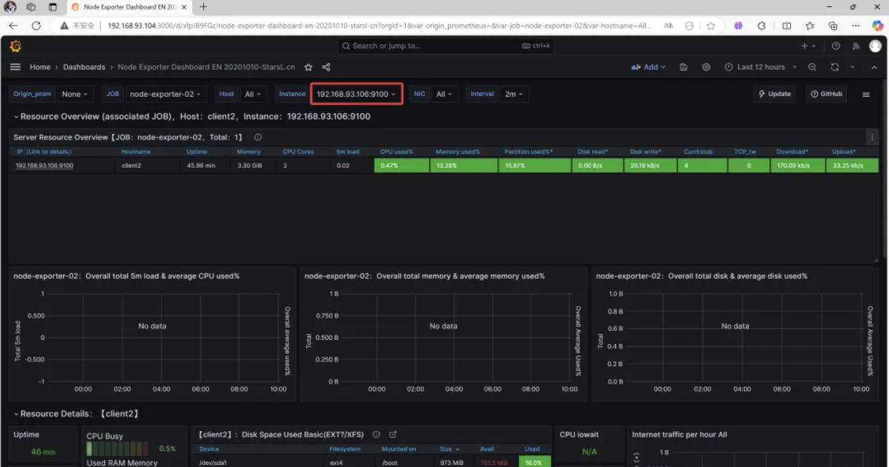Click the Update button
This screenshot has width=889, height=467.
coord(774,94)
